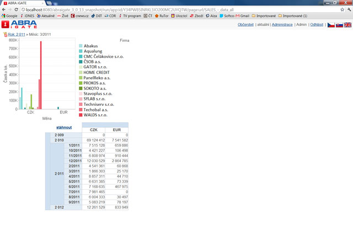Screen dimensions: 353x225
Task: Select the 12/2011 month row header
Action: point(73,161)
